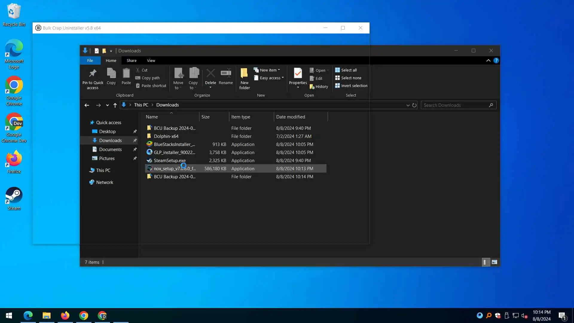Open file Properties from the ribbon
This screenshot has width=574, height=323.
coord(298,74)
